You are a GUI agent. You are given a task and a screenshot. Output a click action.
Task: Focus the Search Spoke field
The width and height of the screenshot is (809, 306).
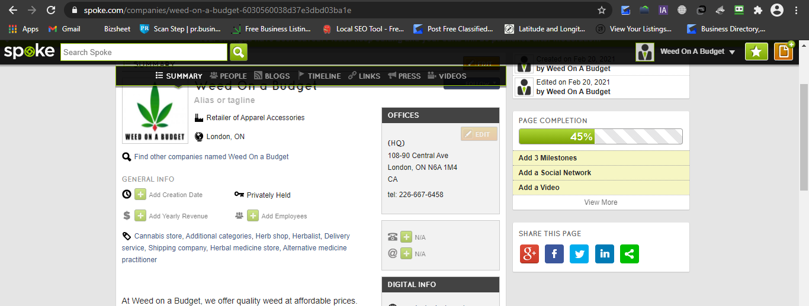(144, 52)
